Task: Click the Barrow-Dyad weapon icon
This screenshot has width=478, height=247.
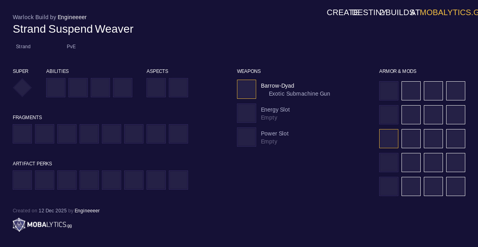Action: tap(247, 89)
